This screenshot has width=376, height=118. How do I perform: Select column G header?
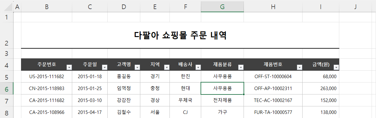(x=222, y=7)
